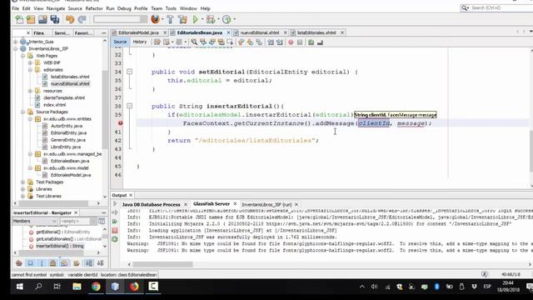Toggle Show Inner Classes filter in Navigator
The image size is (533, 300).
[x=64, y=263]
